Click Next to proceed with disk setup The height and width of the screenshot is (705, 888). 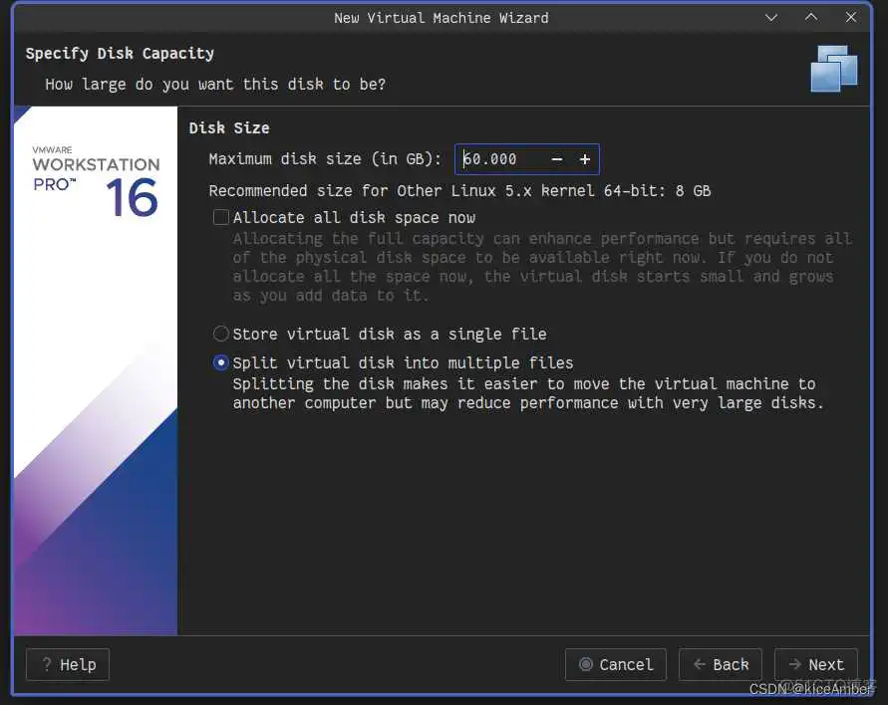pyautogui.click(x=815, y=664)
